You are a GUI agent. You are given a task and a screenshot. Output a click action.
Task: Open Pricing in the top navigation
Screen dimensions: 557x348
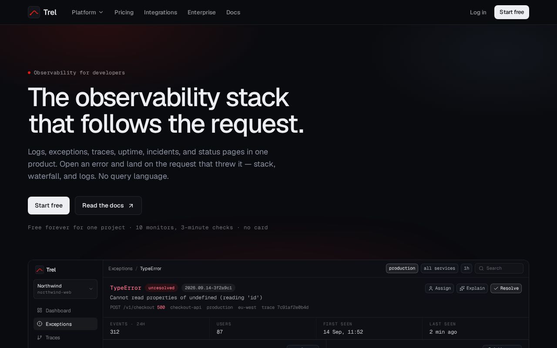tap(124, 12)
